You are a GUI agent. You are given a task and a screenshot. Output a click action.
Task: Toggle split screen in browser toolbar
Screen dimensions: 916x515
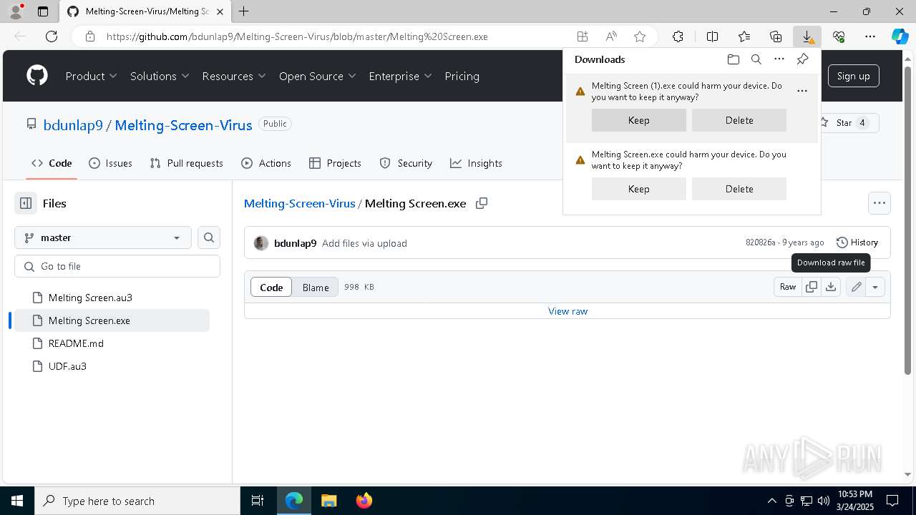pos(712,36)
